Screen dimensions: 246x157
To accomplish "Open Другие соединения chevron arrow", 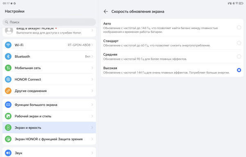I will [92, 91].
